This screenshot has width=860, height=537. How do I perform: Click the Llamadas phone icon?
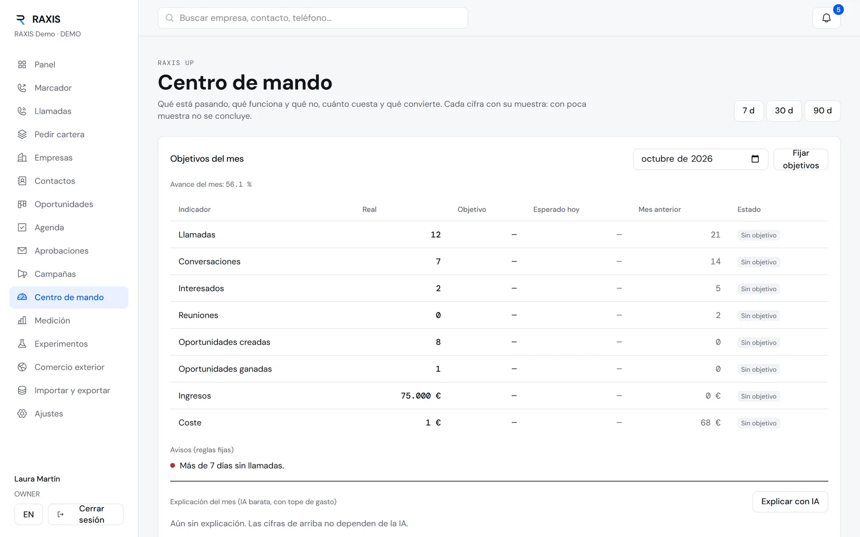click(22, 111)
